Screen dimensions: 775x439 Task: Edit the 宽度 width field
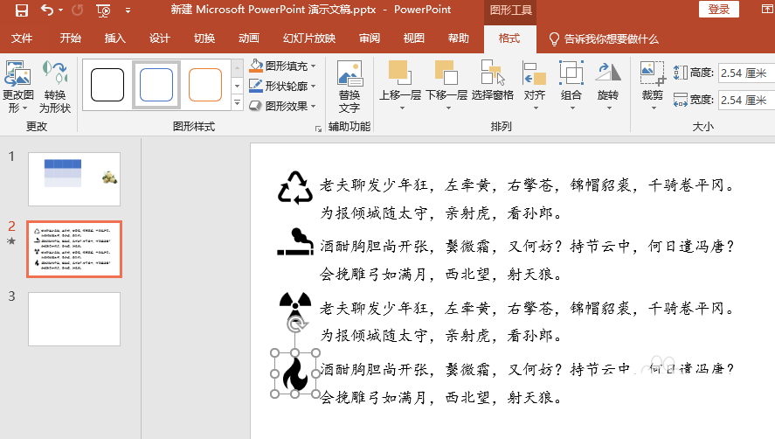746,100
